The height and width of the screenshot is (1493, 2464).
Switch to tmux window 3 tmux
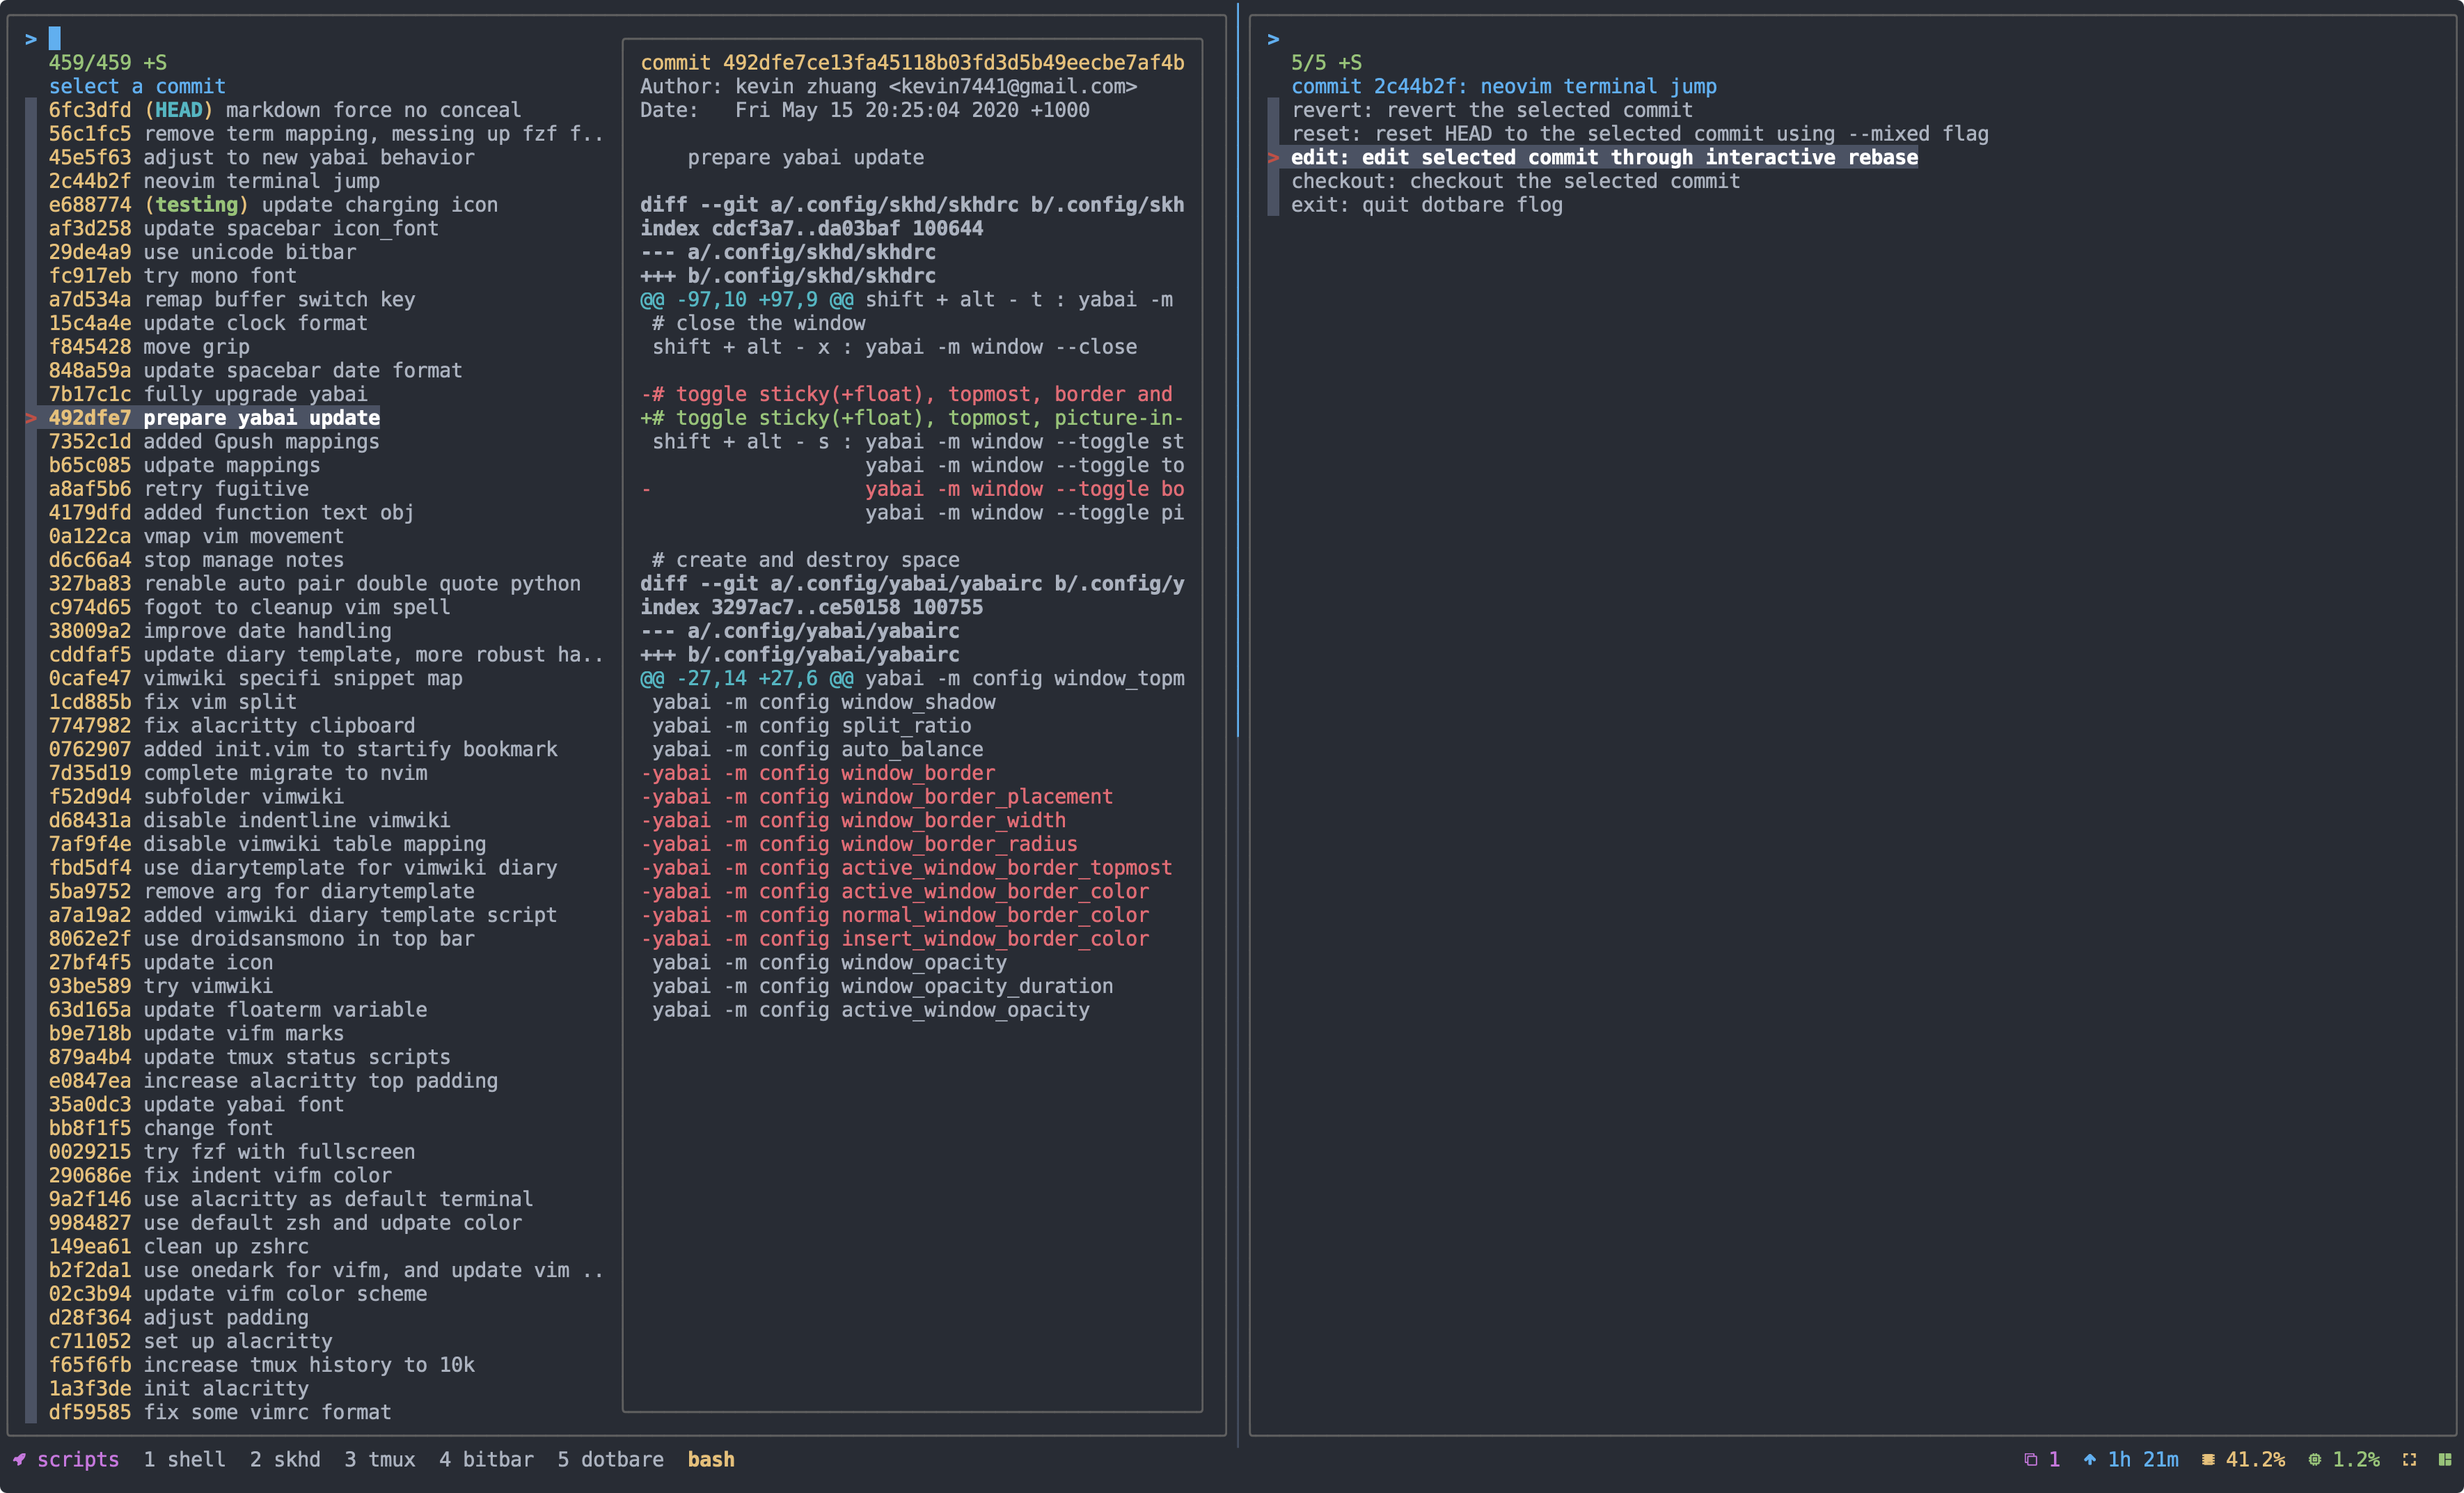(380, 1459)
